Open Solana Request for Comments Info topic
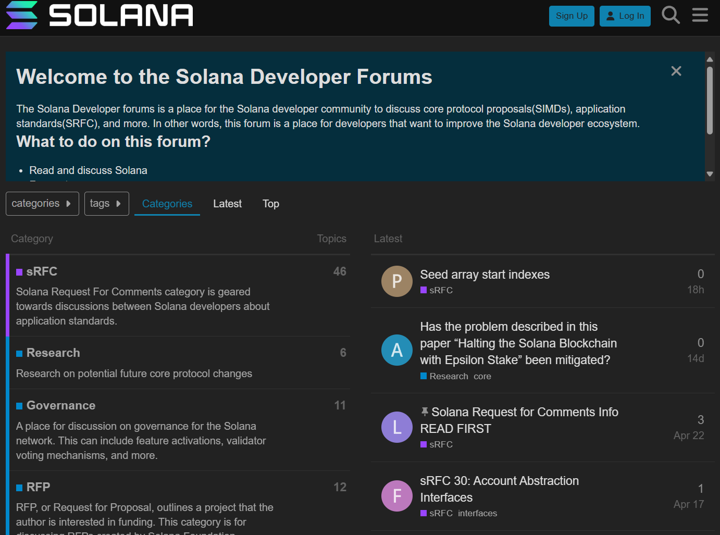Viewport: 720px width, 535px height. point(519,420)
